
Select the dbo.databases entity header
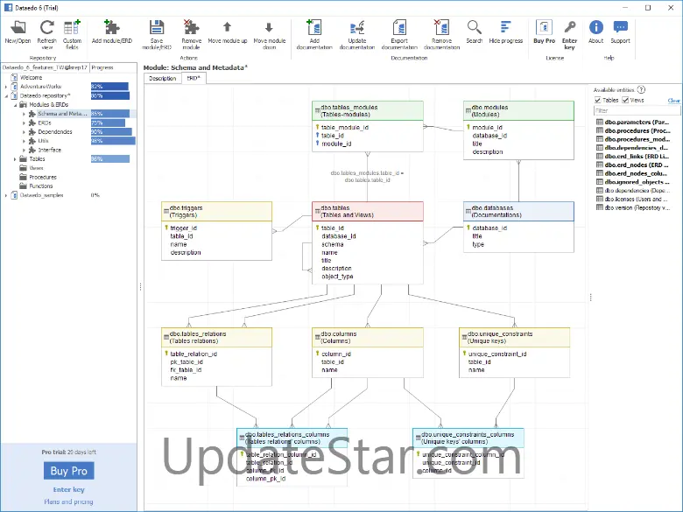pyautogui.click(x=518, y=212)
